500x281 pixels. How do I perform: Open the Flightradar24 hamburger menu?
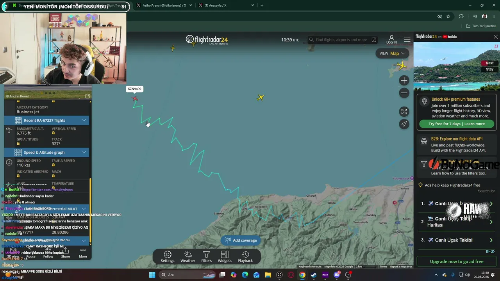(x=407, y=40)
